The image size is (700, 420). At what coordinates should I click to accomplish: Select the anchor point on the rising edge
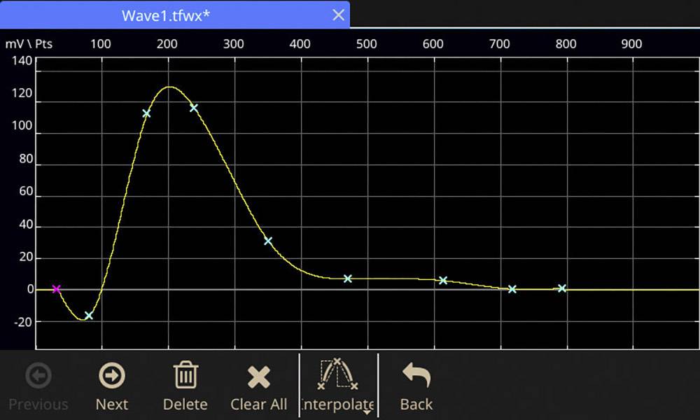coord(147,112)
